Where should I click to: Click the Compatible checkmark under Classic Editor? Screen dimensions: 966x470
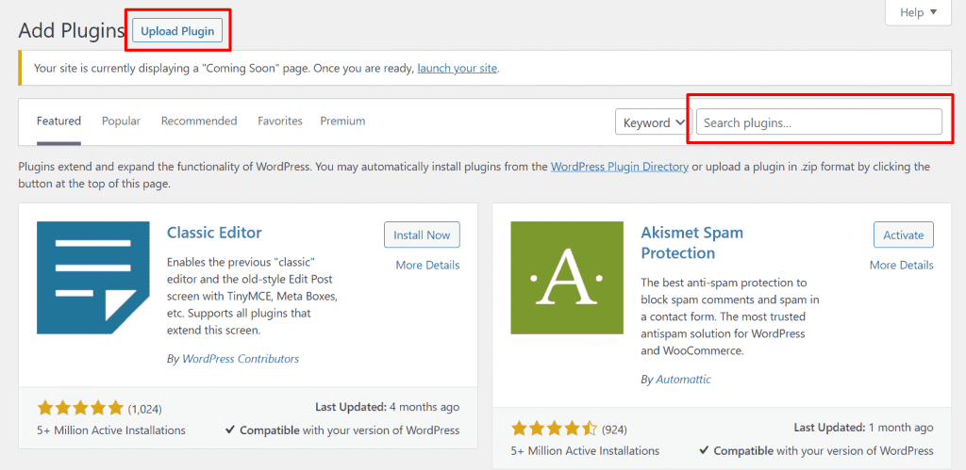click(x=230, y=430)
